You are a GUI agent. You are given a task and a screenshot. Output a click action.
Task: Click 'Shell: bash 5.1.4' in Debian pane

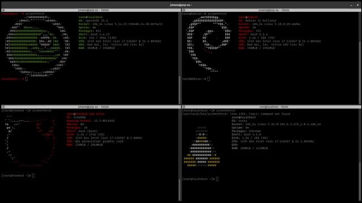pyautogui.click(x=253, y=34)
